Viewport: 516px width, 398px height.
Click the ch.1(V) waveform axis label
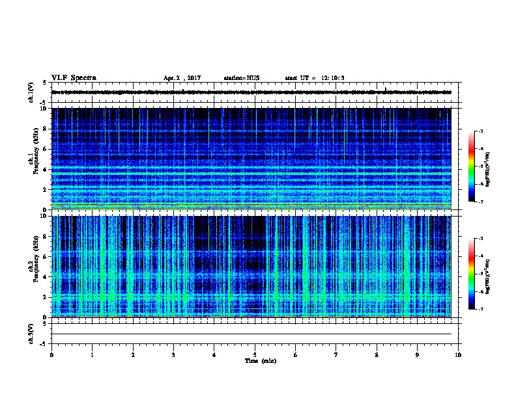pos(31,92)
